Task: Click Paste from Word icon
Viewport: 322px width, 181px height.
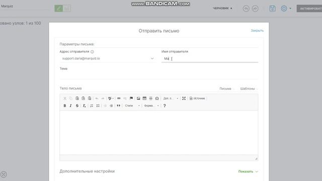Action: coord(90,99)
